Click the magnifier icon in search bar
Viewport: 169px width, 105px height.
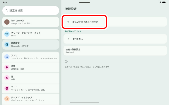[x=7, y=11]
